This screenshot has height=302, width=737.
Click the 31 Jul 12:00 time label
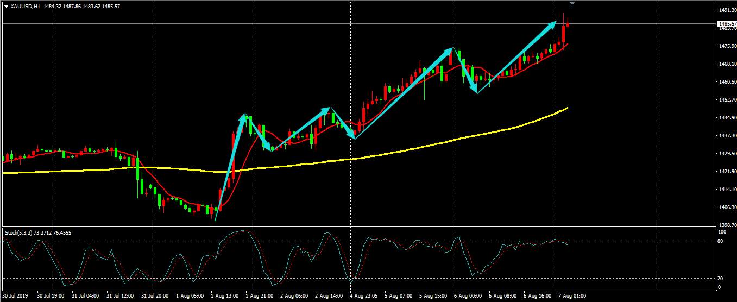(120, 297)
